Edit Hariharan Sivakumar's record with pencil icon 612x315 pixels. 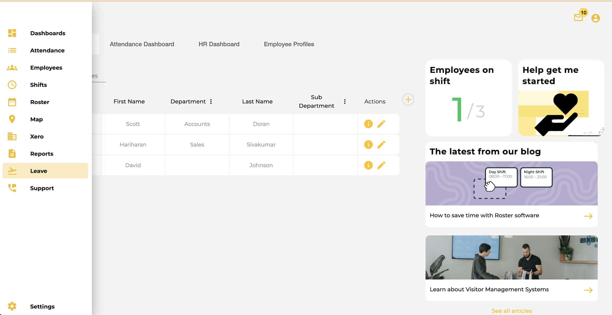click(x=382, y=144)
